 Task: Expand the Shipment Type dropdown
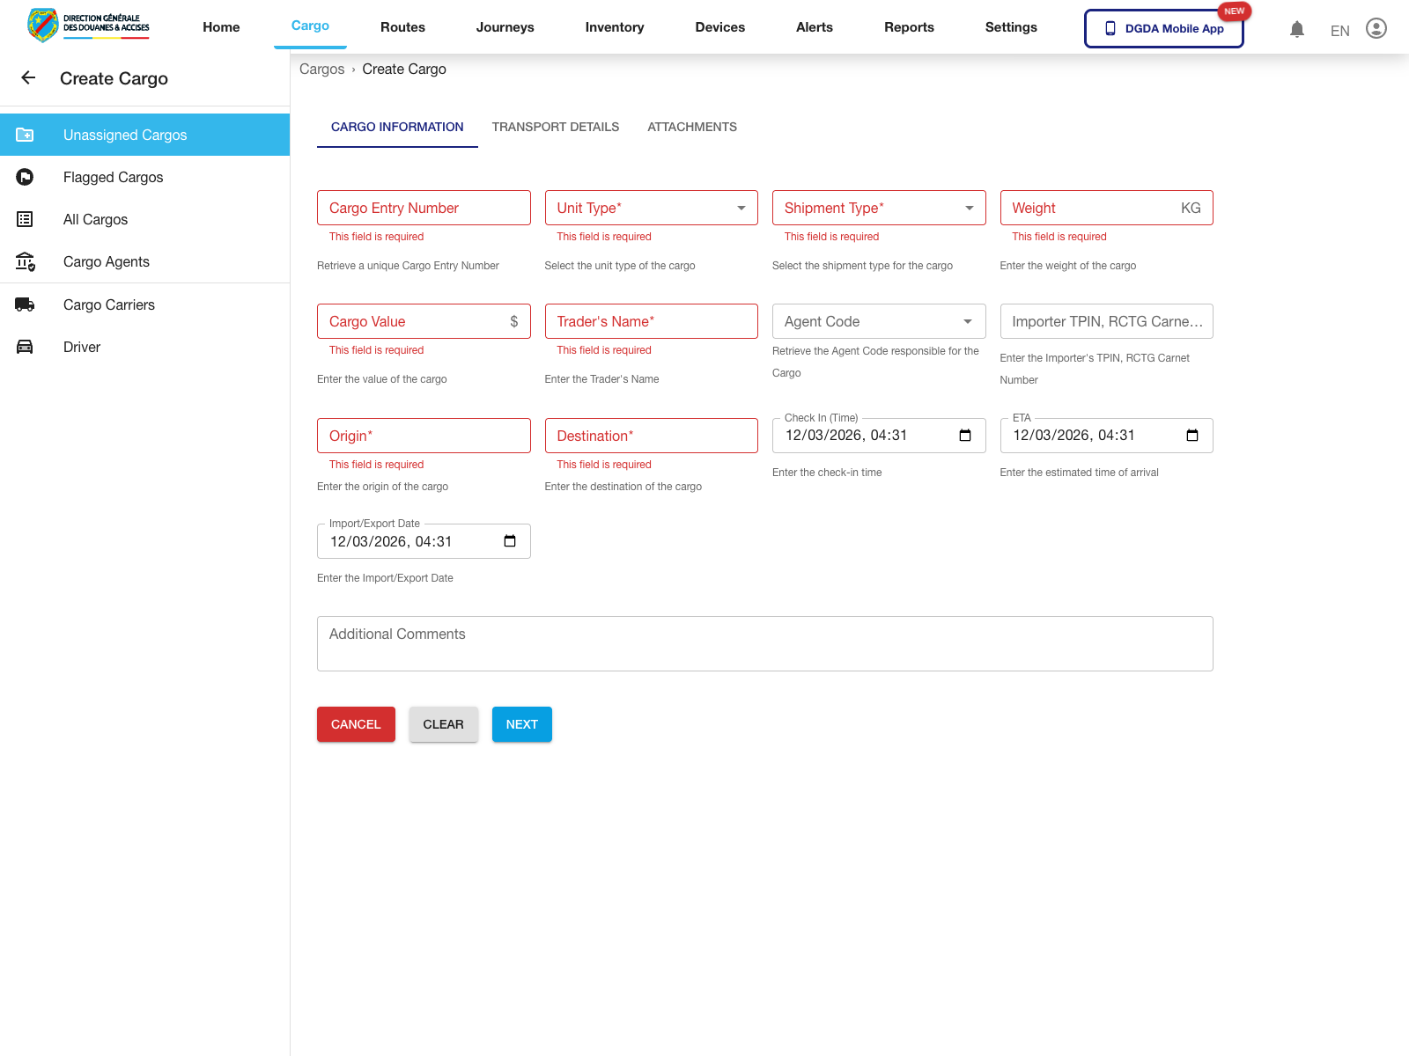click(969, 208)
